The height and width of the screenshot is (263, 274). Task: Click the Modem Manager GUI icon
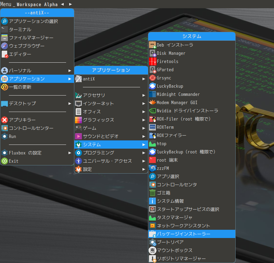click(152, 102)
